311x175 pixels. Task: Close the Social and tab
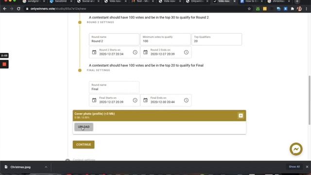point(98,1)
